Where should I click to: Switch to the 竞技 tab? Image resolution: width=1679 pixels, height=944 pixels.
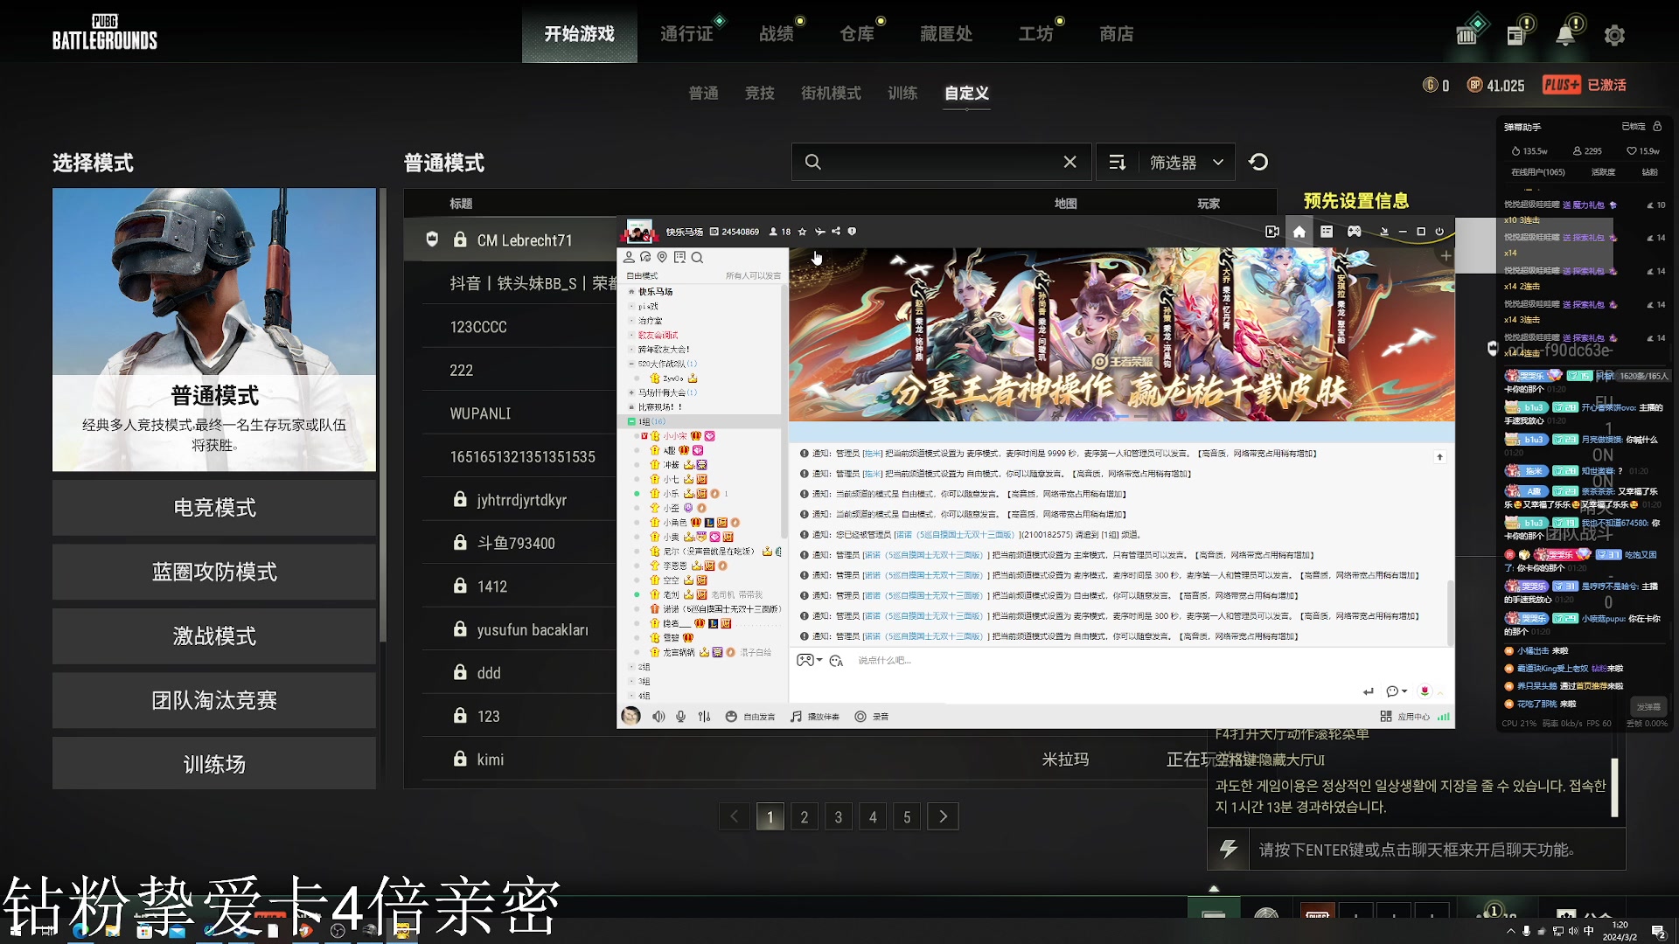point(759,93)
